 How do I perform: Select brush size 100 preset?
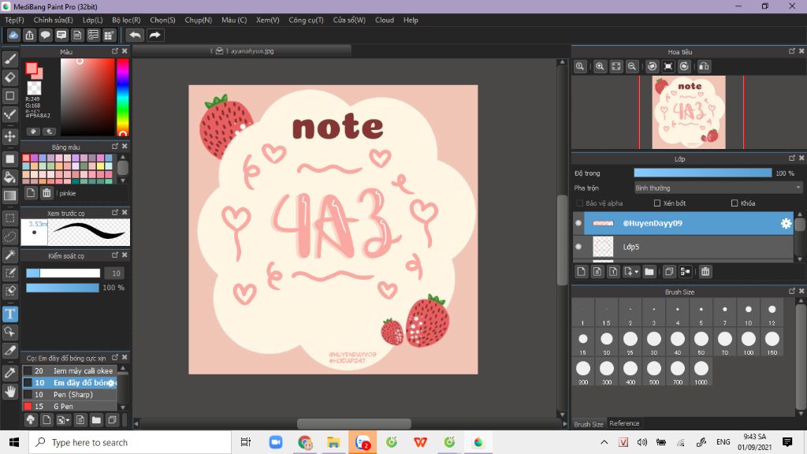point(749,343)
